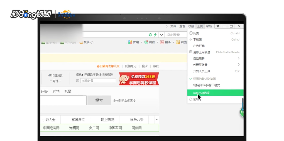Click the 搜索 button
This screenshot has width=284, height=141.
pyautogui.click(x=99, y=100)
